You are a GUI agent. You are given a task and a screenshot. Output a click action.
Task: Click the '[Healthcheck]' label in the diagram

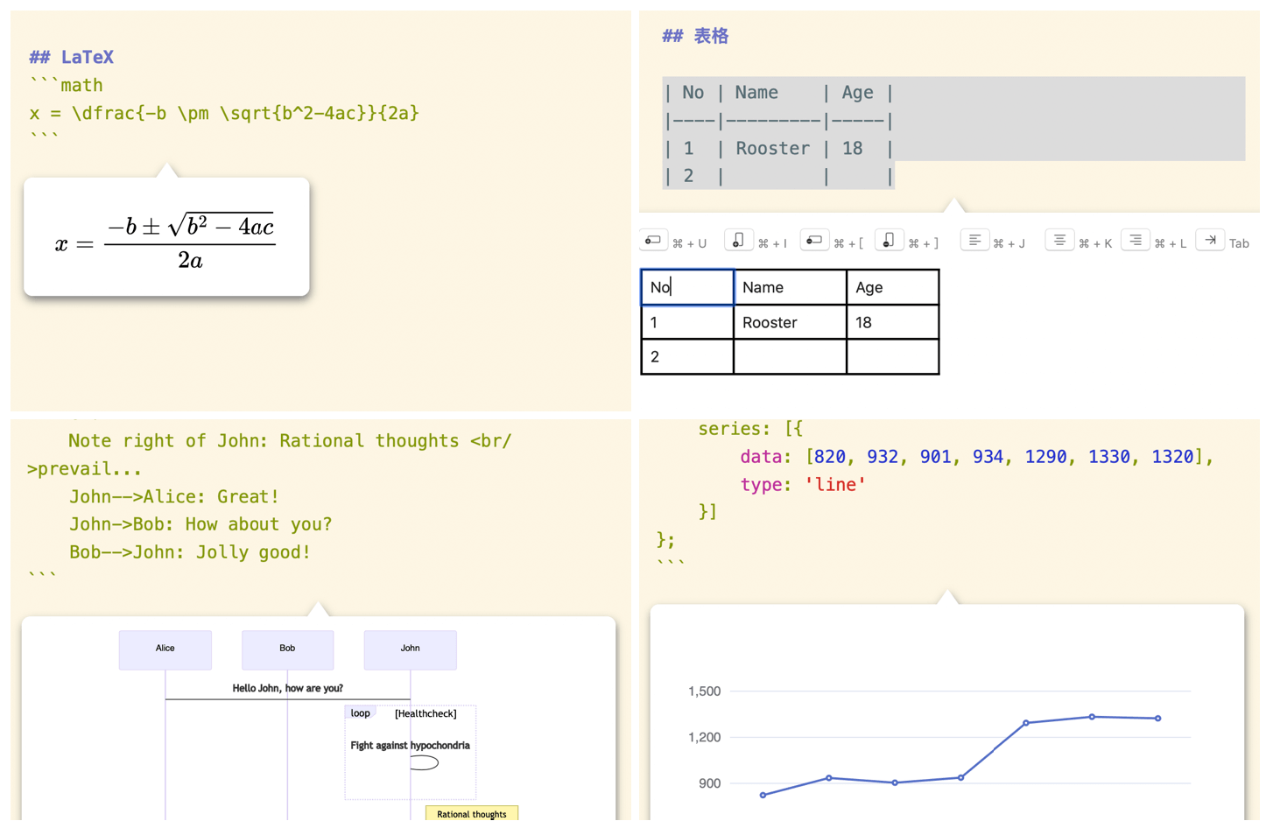(426, 713)
